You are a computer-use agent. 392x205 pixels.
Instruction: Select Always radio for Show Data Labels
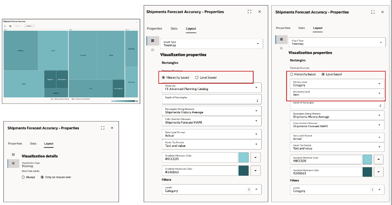coord(23,177)
